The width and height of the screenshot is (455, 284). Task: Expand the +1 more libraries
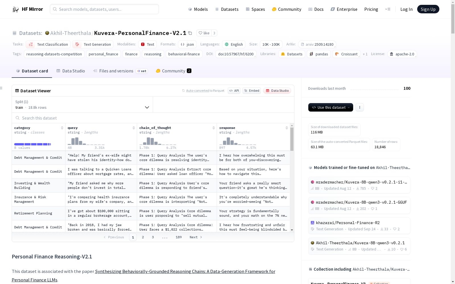[365, 54]
